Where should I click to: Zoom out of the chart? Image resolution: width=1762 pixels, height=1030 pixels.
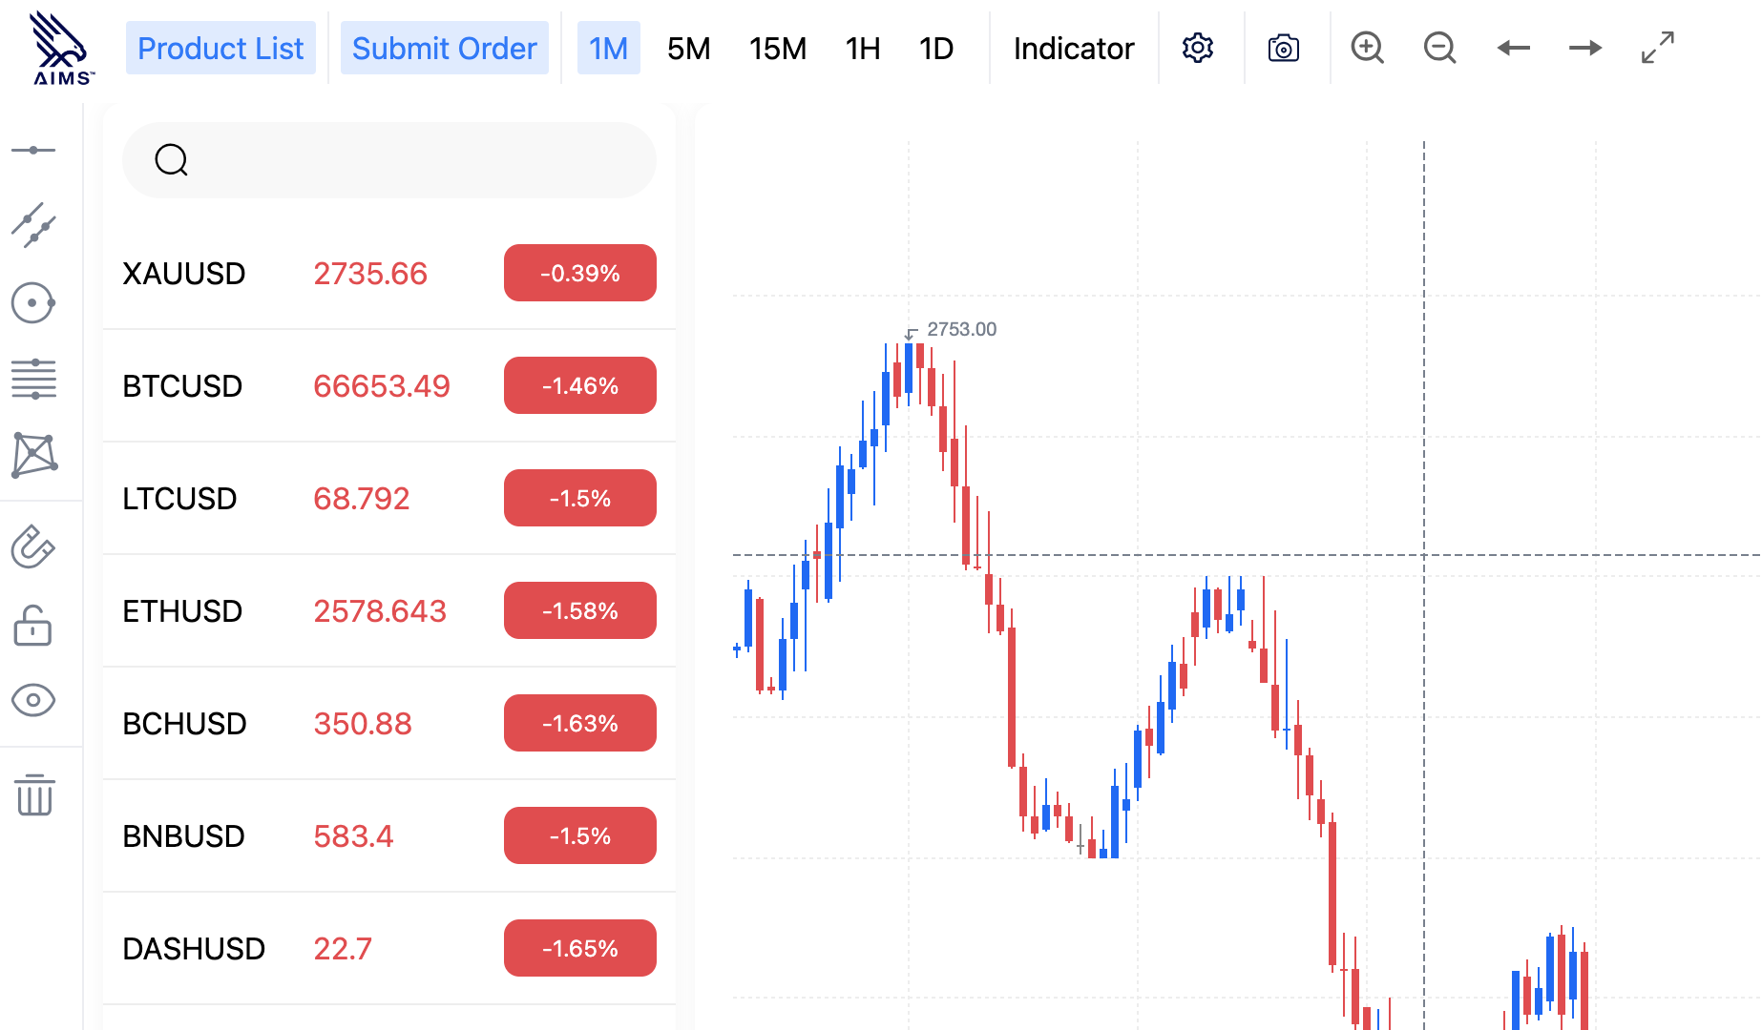[x=1439, y=48]
